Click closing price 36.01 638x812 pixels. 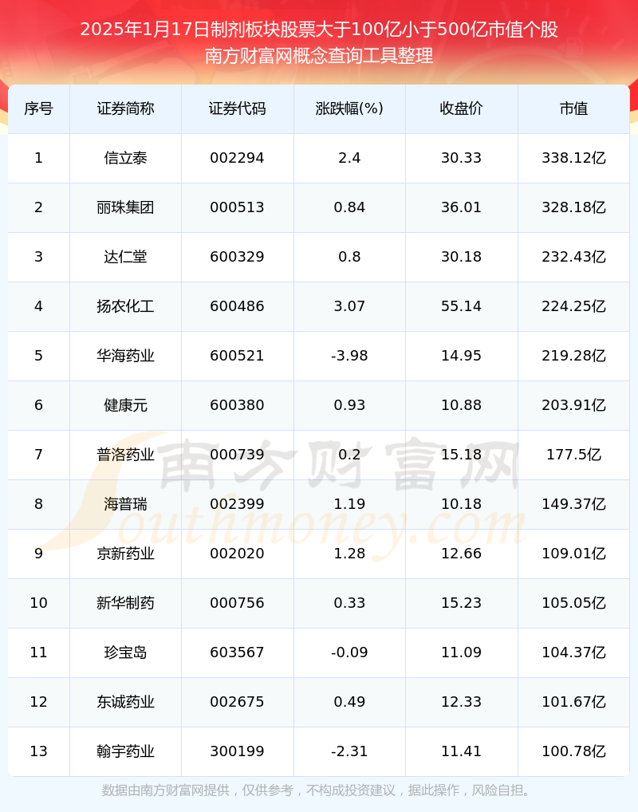click(462, 207)
